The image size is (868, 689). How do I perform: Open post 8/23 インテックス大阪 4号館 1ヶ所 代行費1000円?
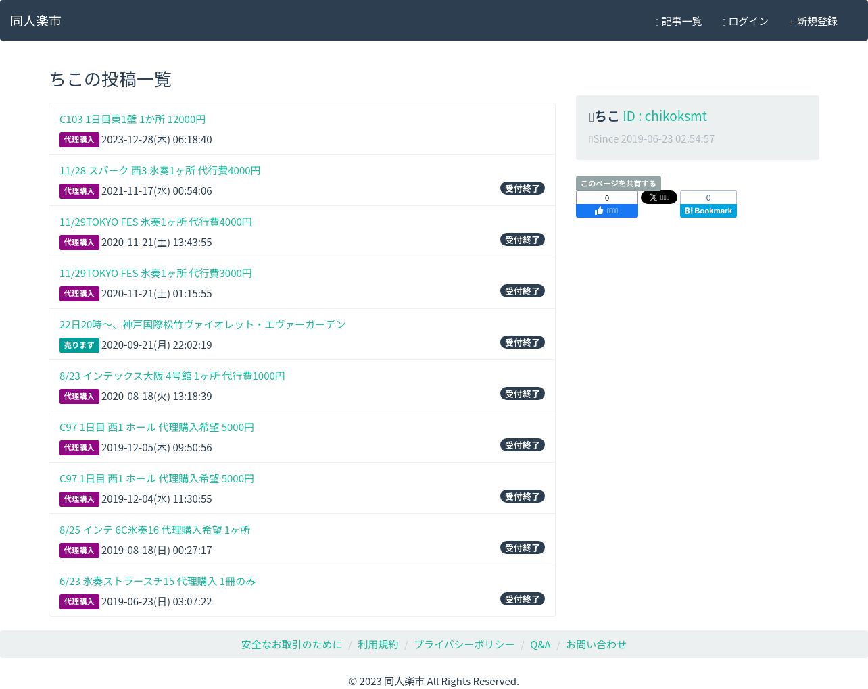(x=172, y=376)
